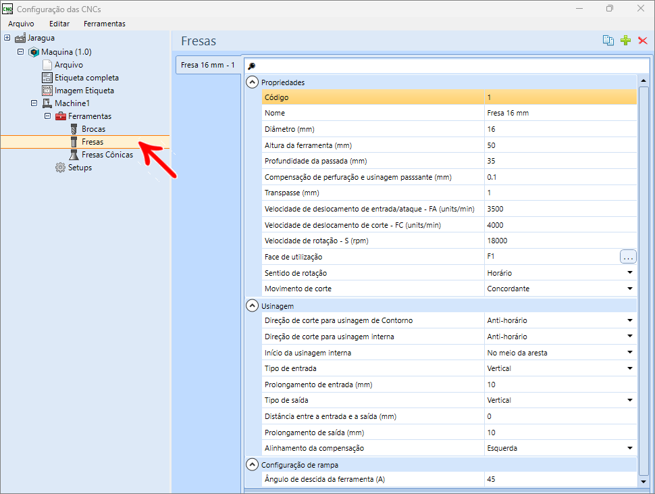
Task: Open the Tipo de saída dropdown
Action: (630, 400)
